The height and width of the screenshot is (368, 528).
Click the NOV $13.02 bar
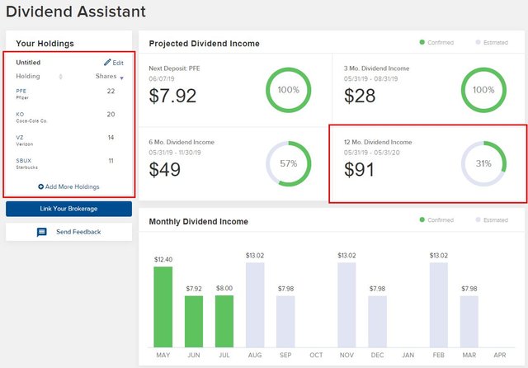coord(346,305)
